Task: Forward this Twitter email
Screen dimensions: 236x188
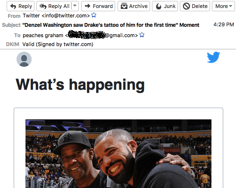Action: coord(98,6)
